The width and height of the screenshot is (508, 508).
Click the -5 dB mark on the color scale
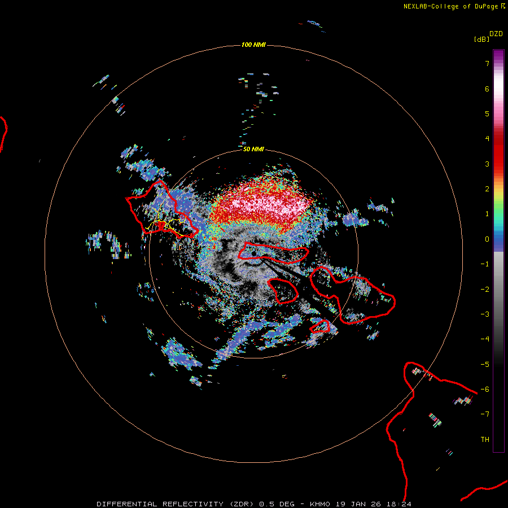point(485,365)
